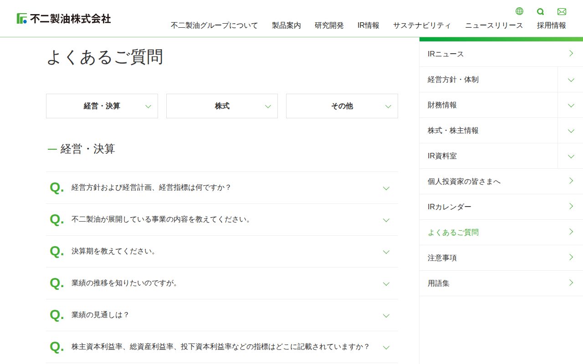Screen dimensions: 583x364
Task: Jump to その他 category button
Action: click(342, 106)
